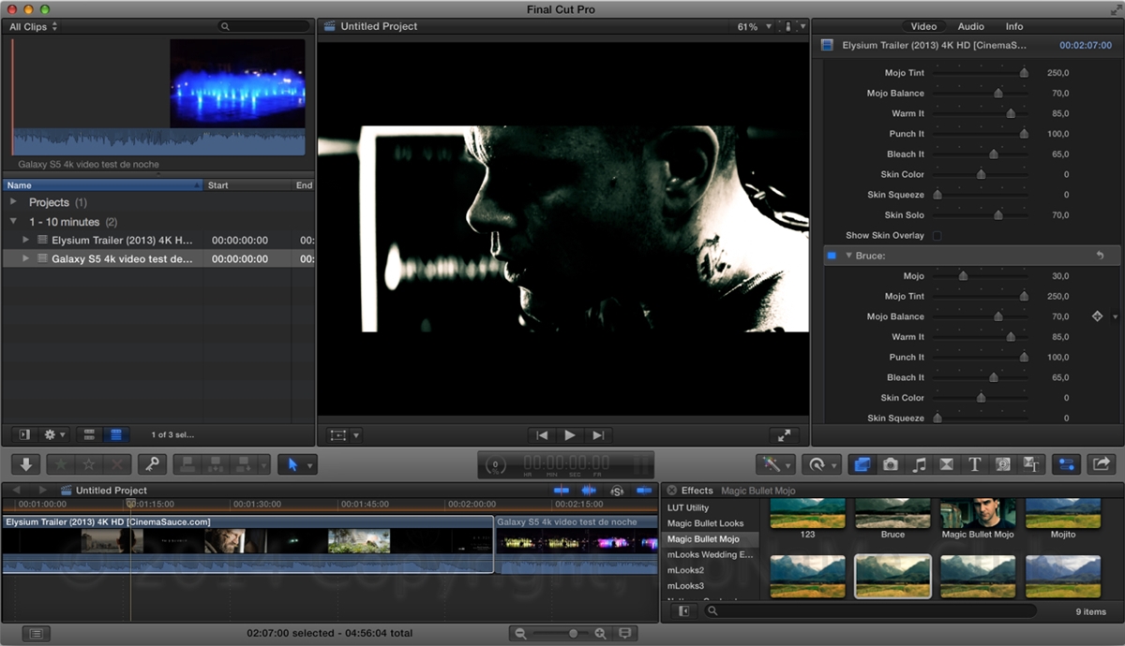Screen dimensions: 1125x646
Task: Open the Photos browser camera icon
Action: tap(891, 463)
